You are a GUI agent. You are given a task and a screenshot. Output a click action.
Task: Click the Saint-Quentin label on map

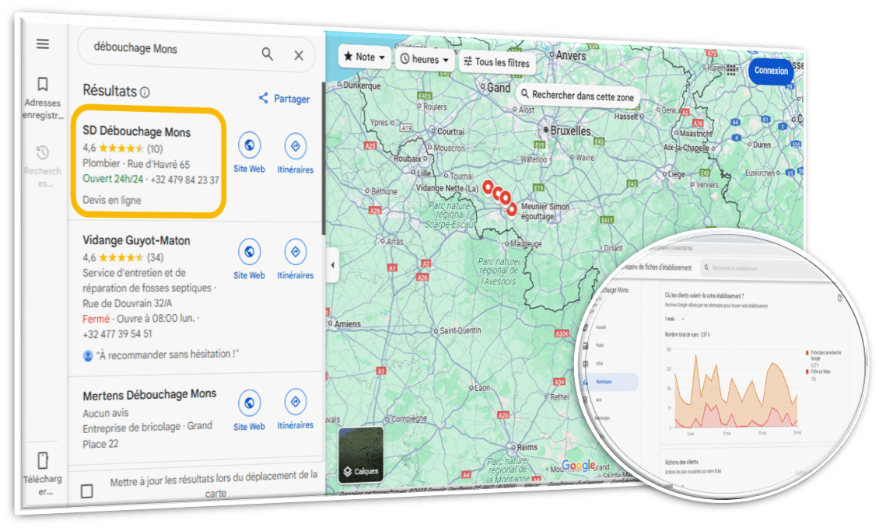(460, 330)
